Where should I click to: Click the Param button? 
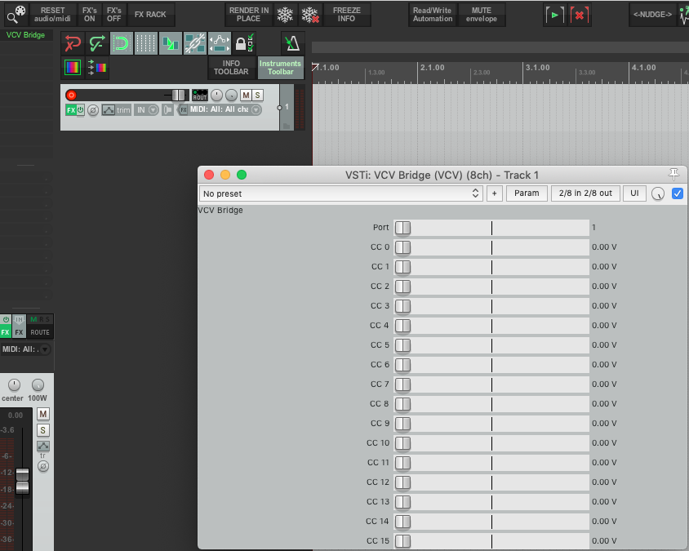click(x=527, y=193)
